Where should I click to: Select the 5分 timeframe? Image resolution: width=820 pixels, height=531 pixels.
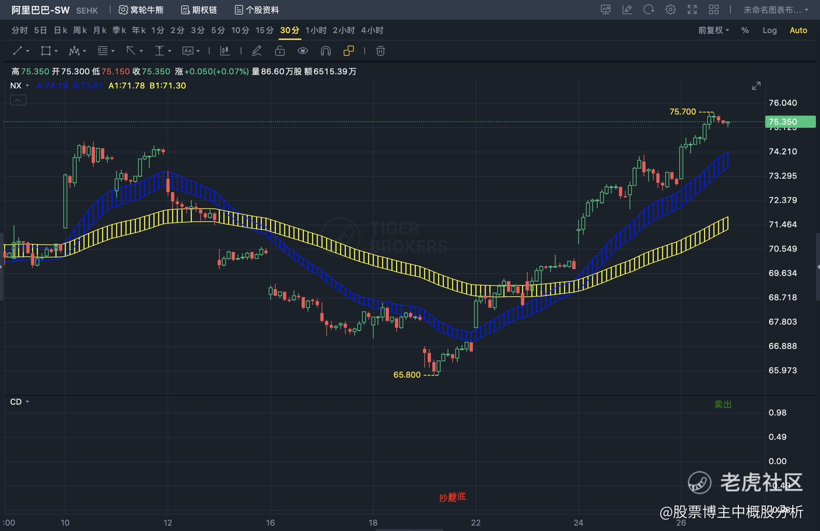click(x=218, y=30)
